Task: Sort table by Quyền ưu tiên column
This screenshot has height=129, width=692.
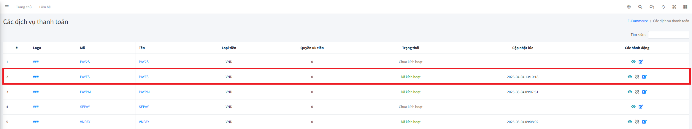Action: (312, 48)
